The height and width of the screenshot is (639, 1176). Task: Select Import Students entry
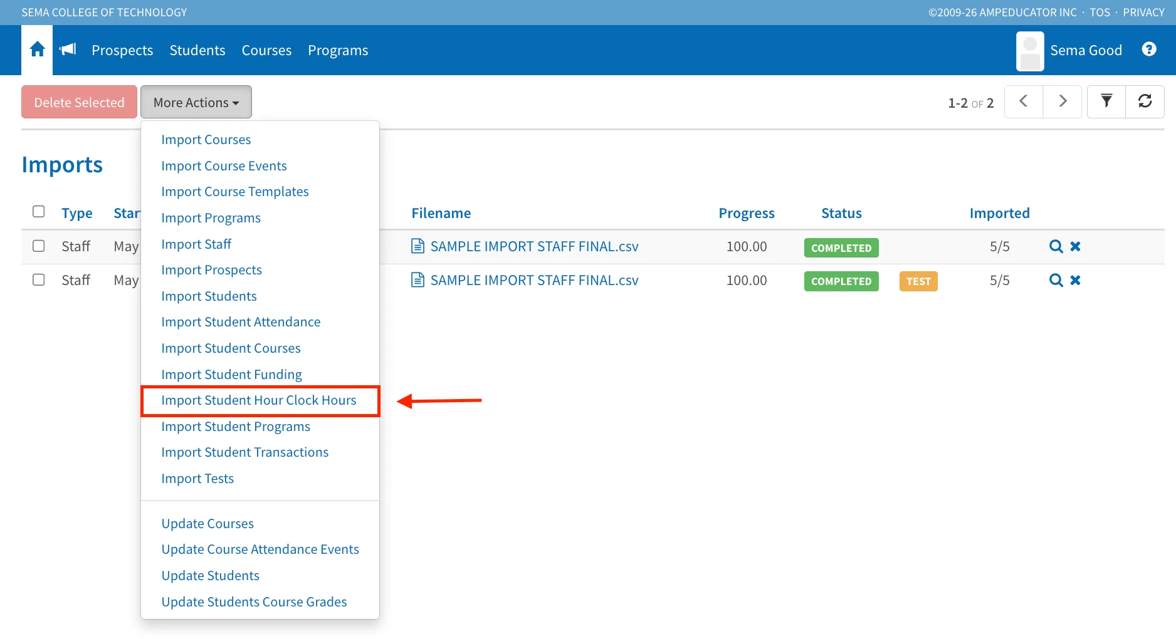(209, 296)
